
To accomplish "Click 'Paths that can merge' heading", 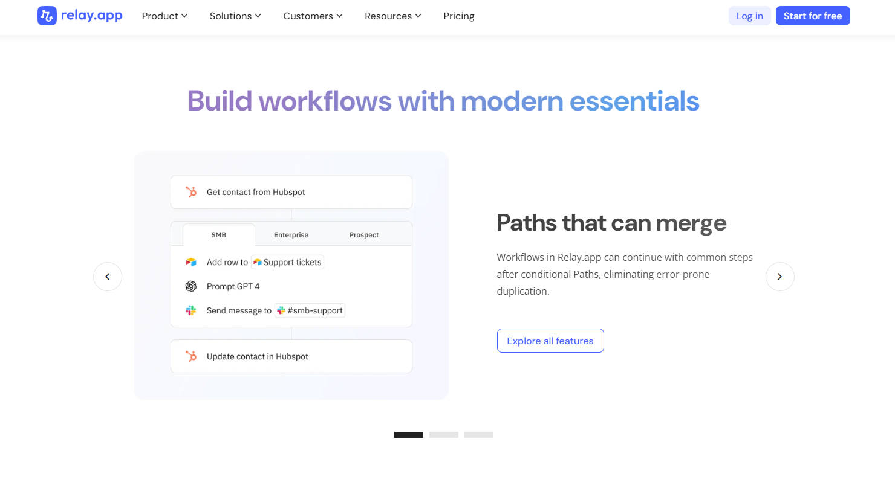I will pyautogui.click(x=611, y=223).
